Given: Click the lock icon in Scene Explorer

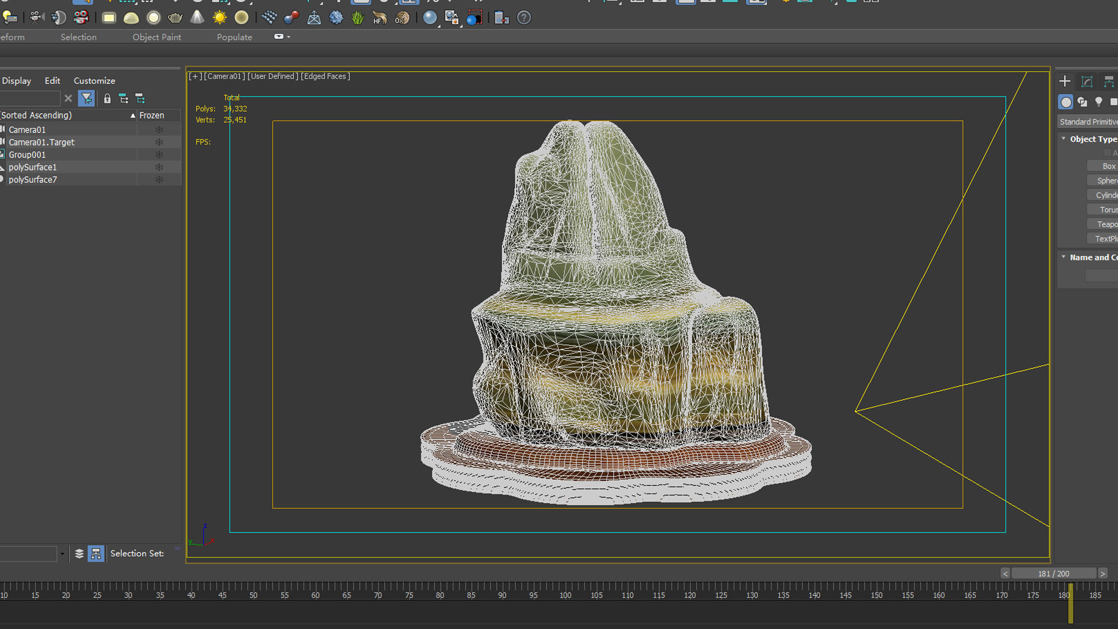Looking at the screenshot, I should coord(107,98).
